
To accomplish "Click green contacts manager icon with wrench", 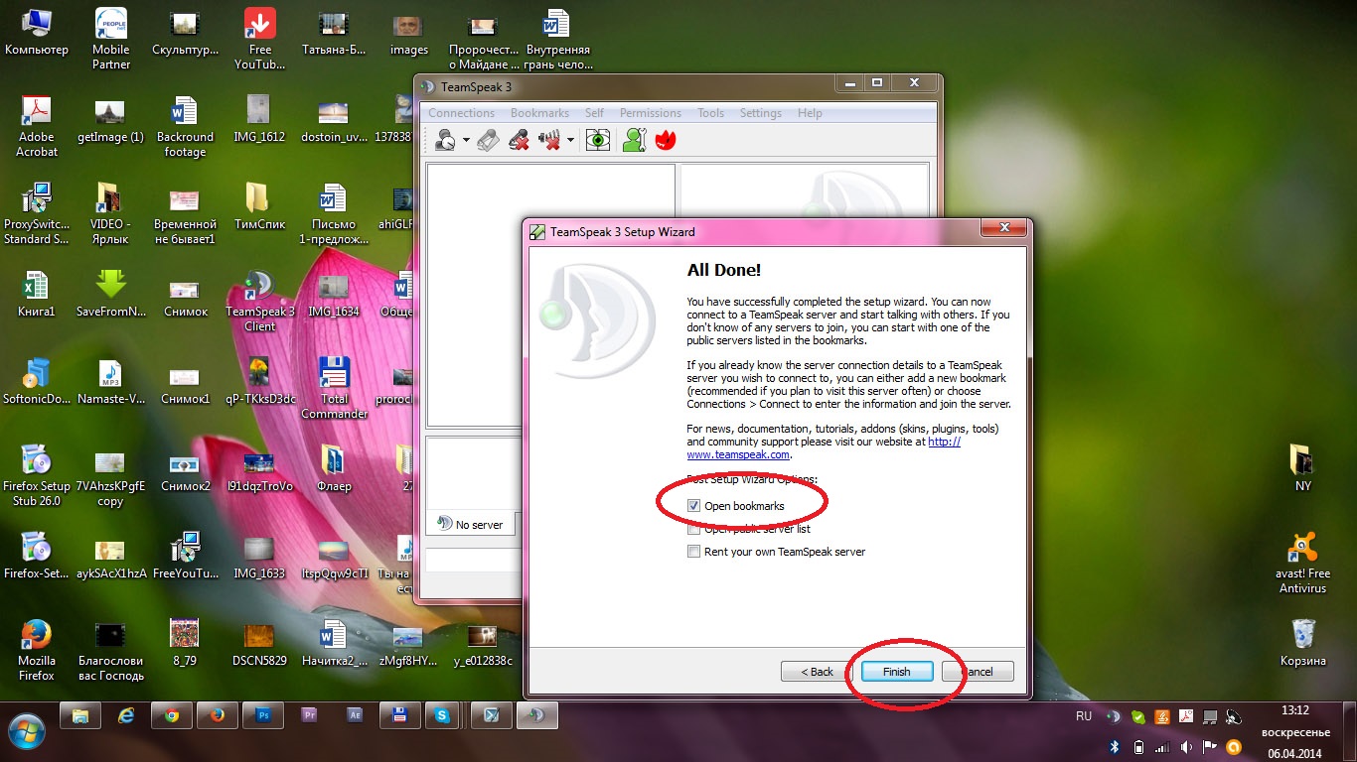I will (x=634, y=140).
